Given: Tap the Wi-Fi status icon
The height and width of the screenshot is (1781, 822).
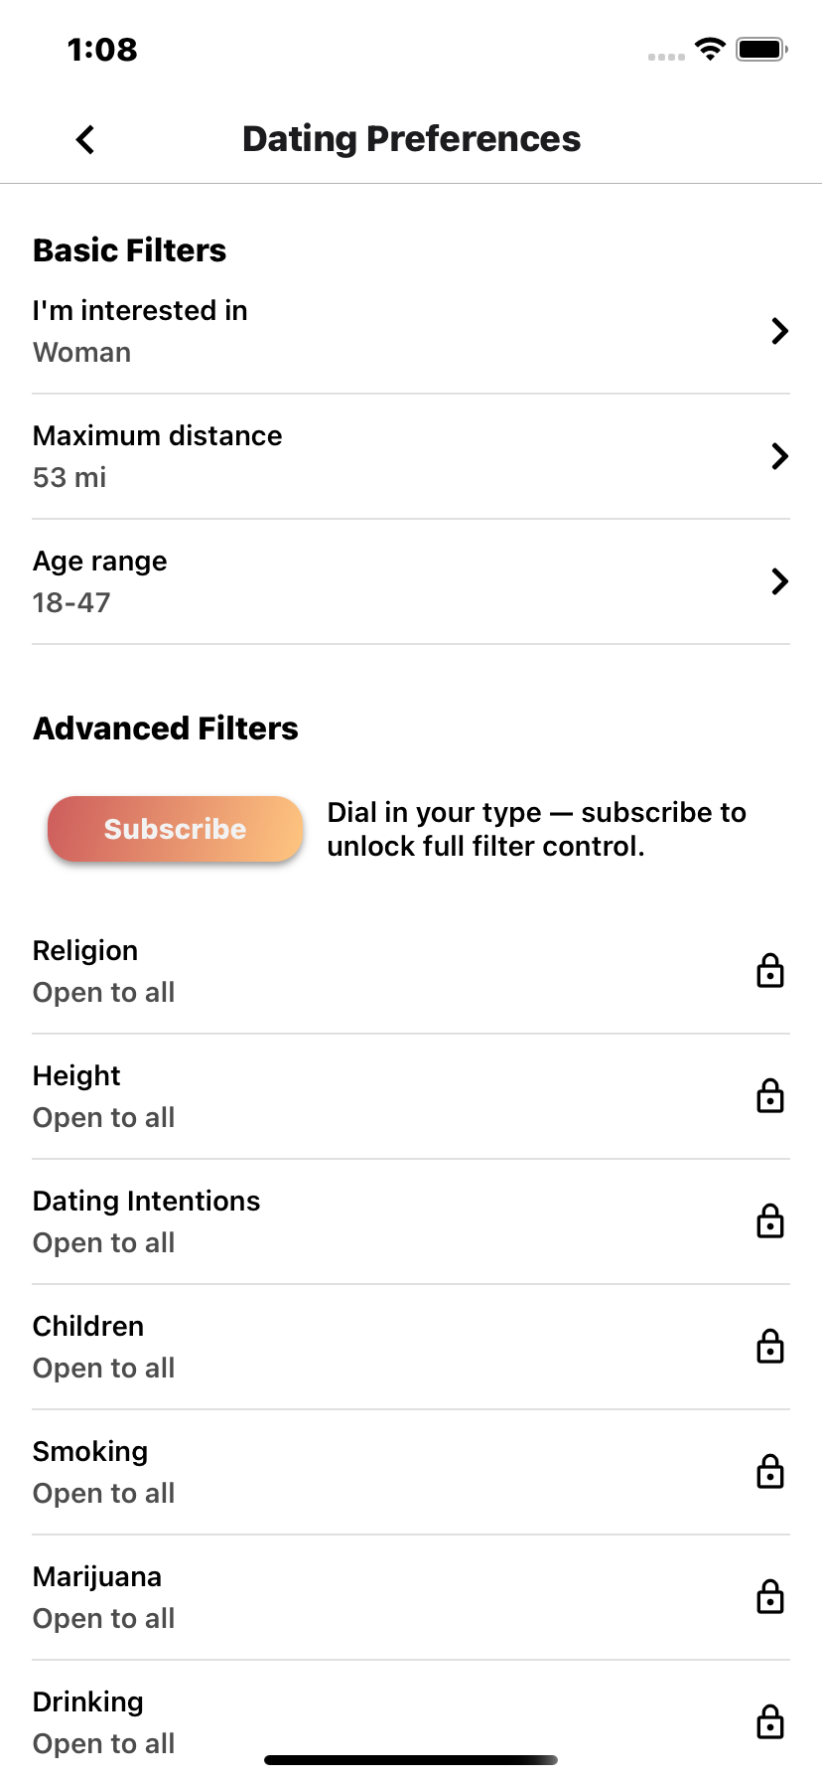Looking at the screenshot, I should click(x=710, y=49).
